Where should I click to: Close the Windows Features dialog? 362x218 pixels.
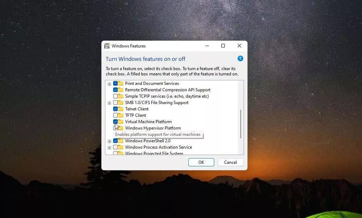coord(239,46)
